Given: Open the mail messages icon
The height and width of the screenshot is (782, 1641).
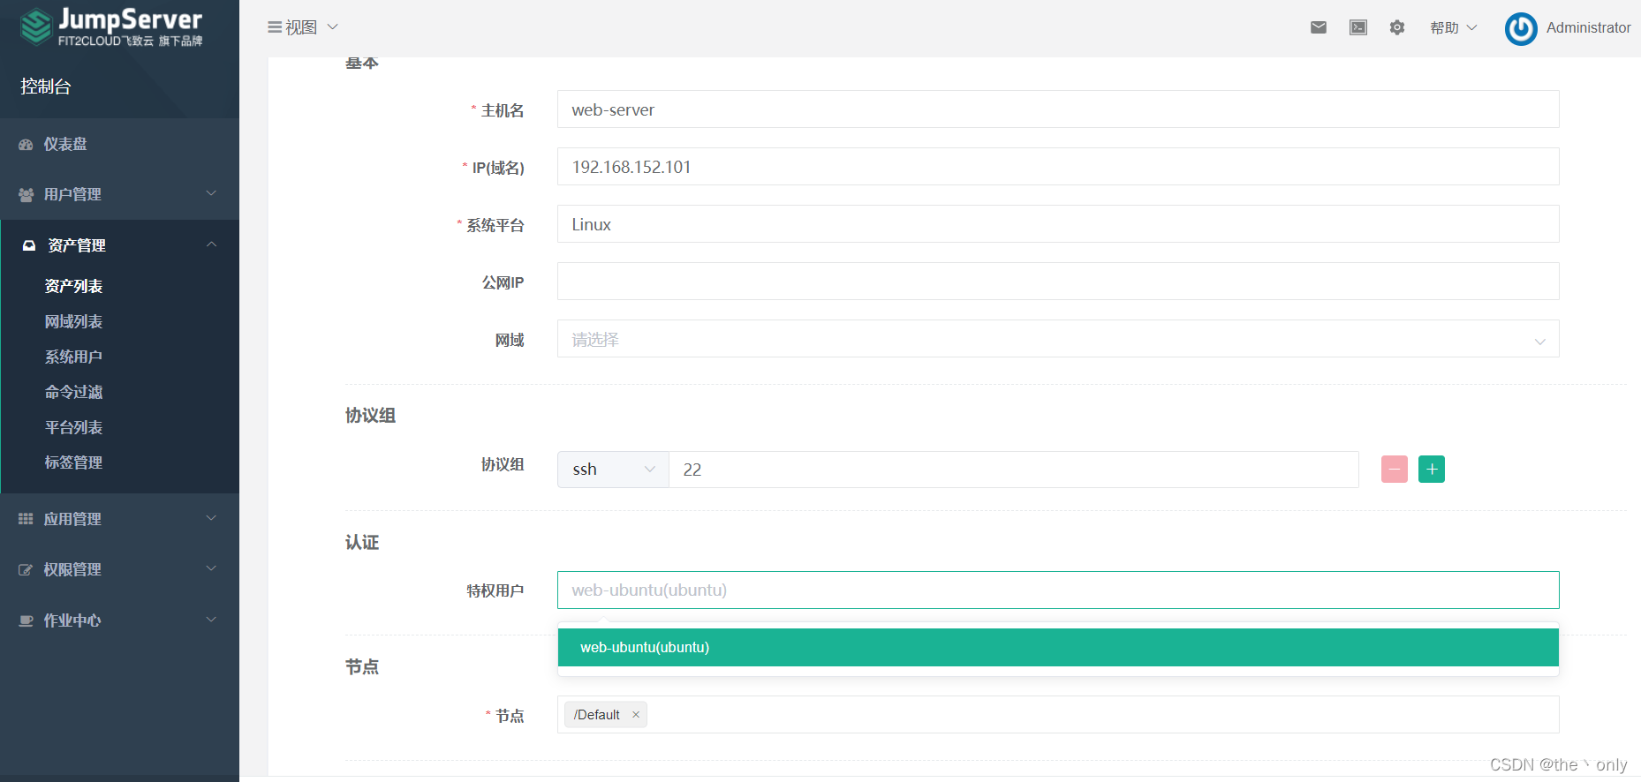Looking at the screenshot, I should click(1319, 27).
